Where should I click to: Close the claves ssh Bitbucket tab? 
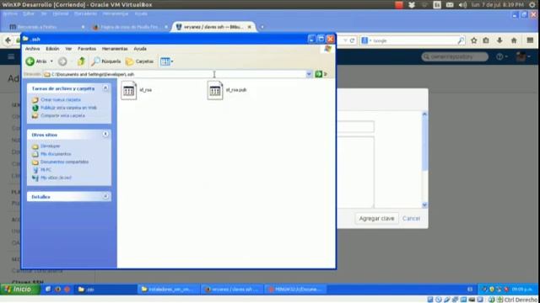(x=250, y=27)
